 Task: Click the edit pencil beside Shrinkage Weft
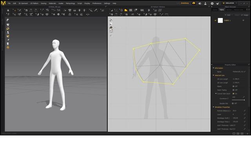245,118
